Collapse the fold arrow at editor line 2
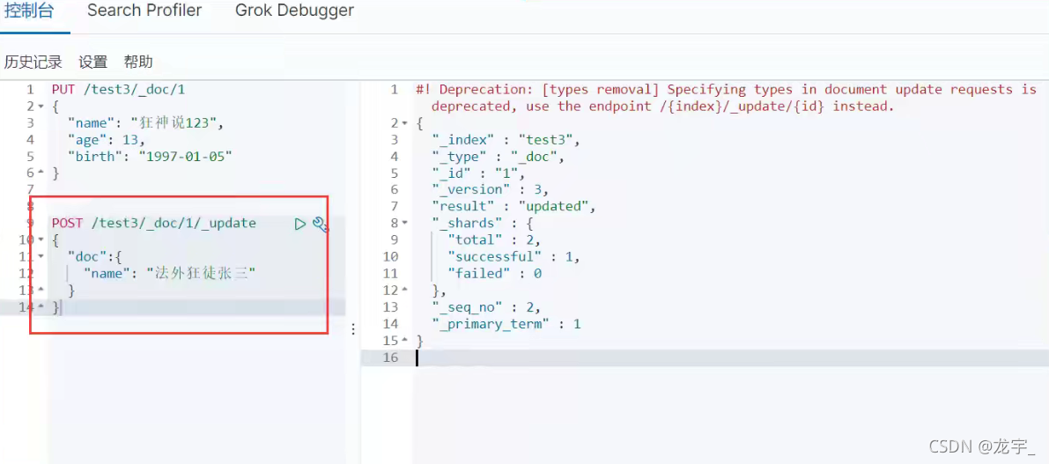1049x464 pixels. 41,107
